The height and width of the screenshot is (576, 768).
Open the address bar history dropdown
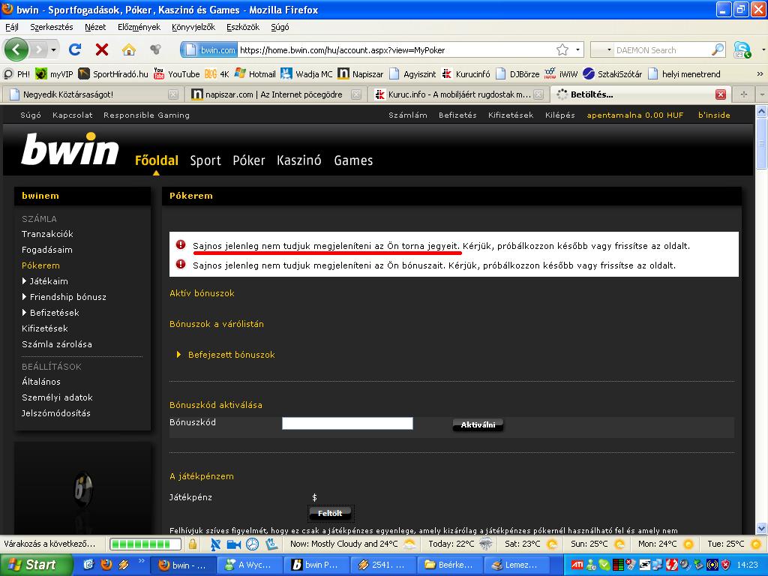click(x=577, y=49)
